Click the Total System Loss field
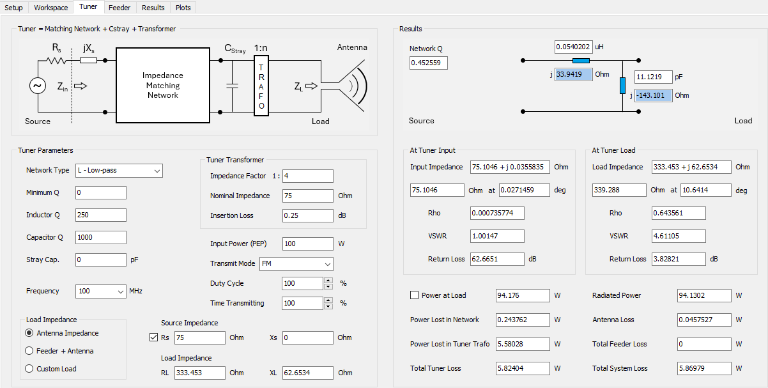Image resolution: width=768 pixels, height=388 pixels. click(704, 369)
